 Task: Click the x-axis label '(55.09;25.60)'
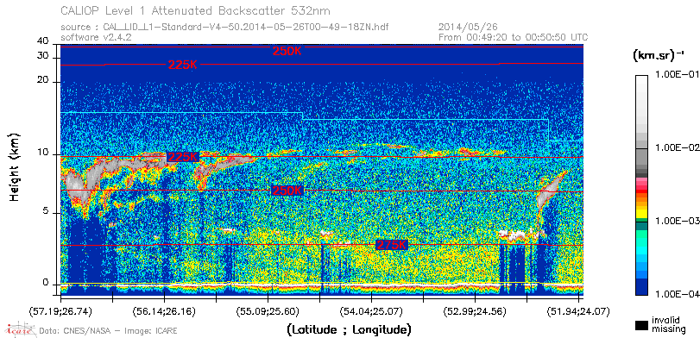click(268, 311)
